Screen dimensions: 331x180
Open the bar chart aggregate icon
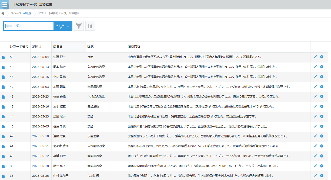pos(90,26)
